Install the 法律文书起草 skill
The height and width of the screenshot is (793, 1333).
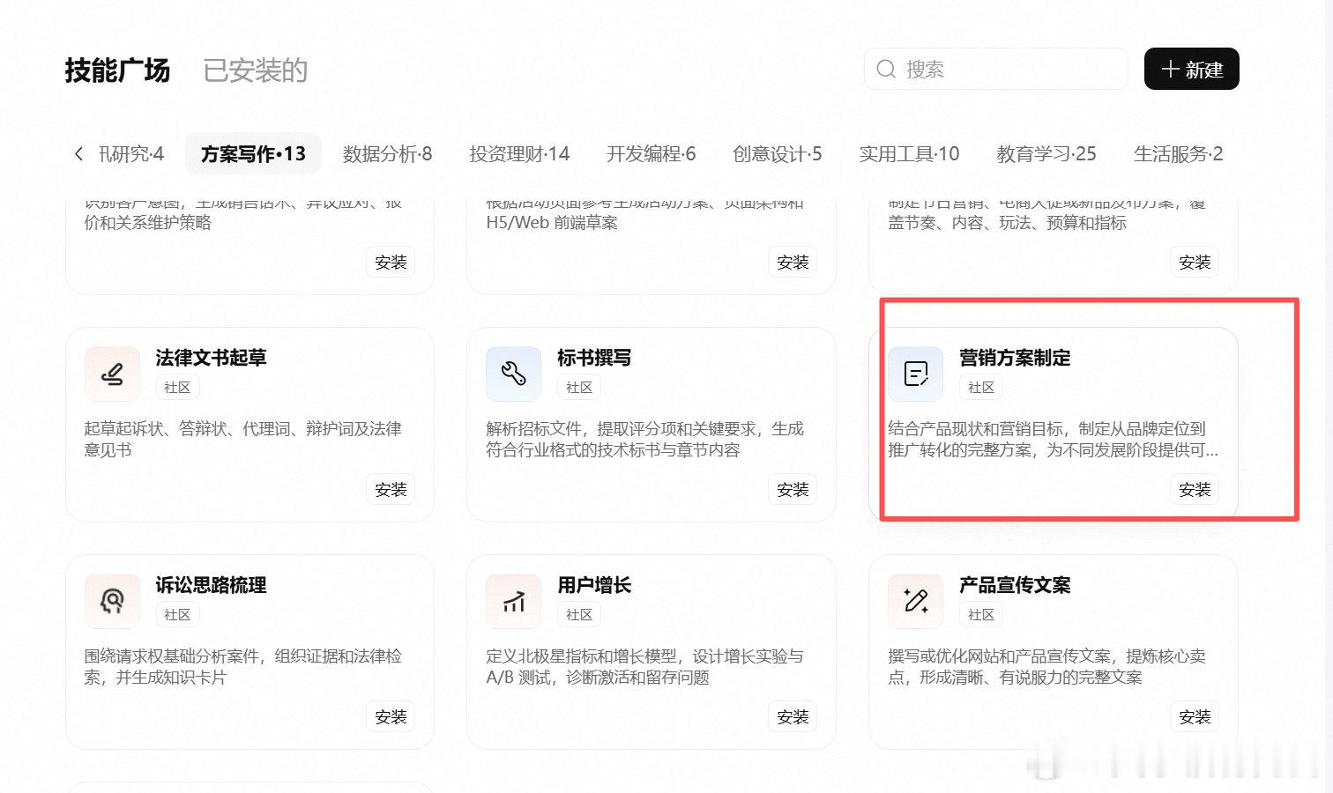391,489
